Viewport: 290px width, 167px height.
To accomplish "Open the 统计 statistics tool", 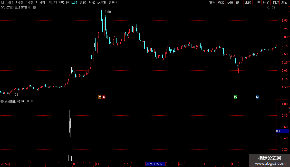I will tap(239, 2).
